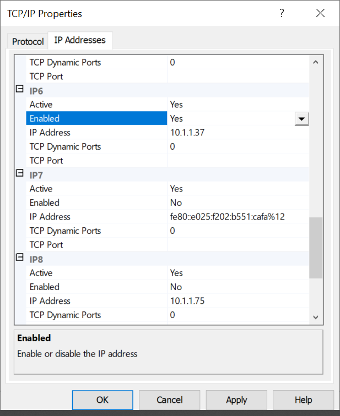Collapse the IP7 section
Screen dimensions: 340x416
click(x=20, y=174)
